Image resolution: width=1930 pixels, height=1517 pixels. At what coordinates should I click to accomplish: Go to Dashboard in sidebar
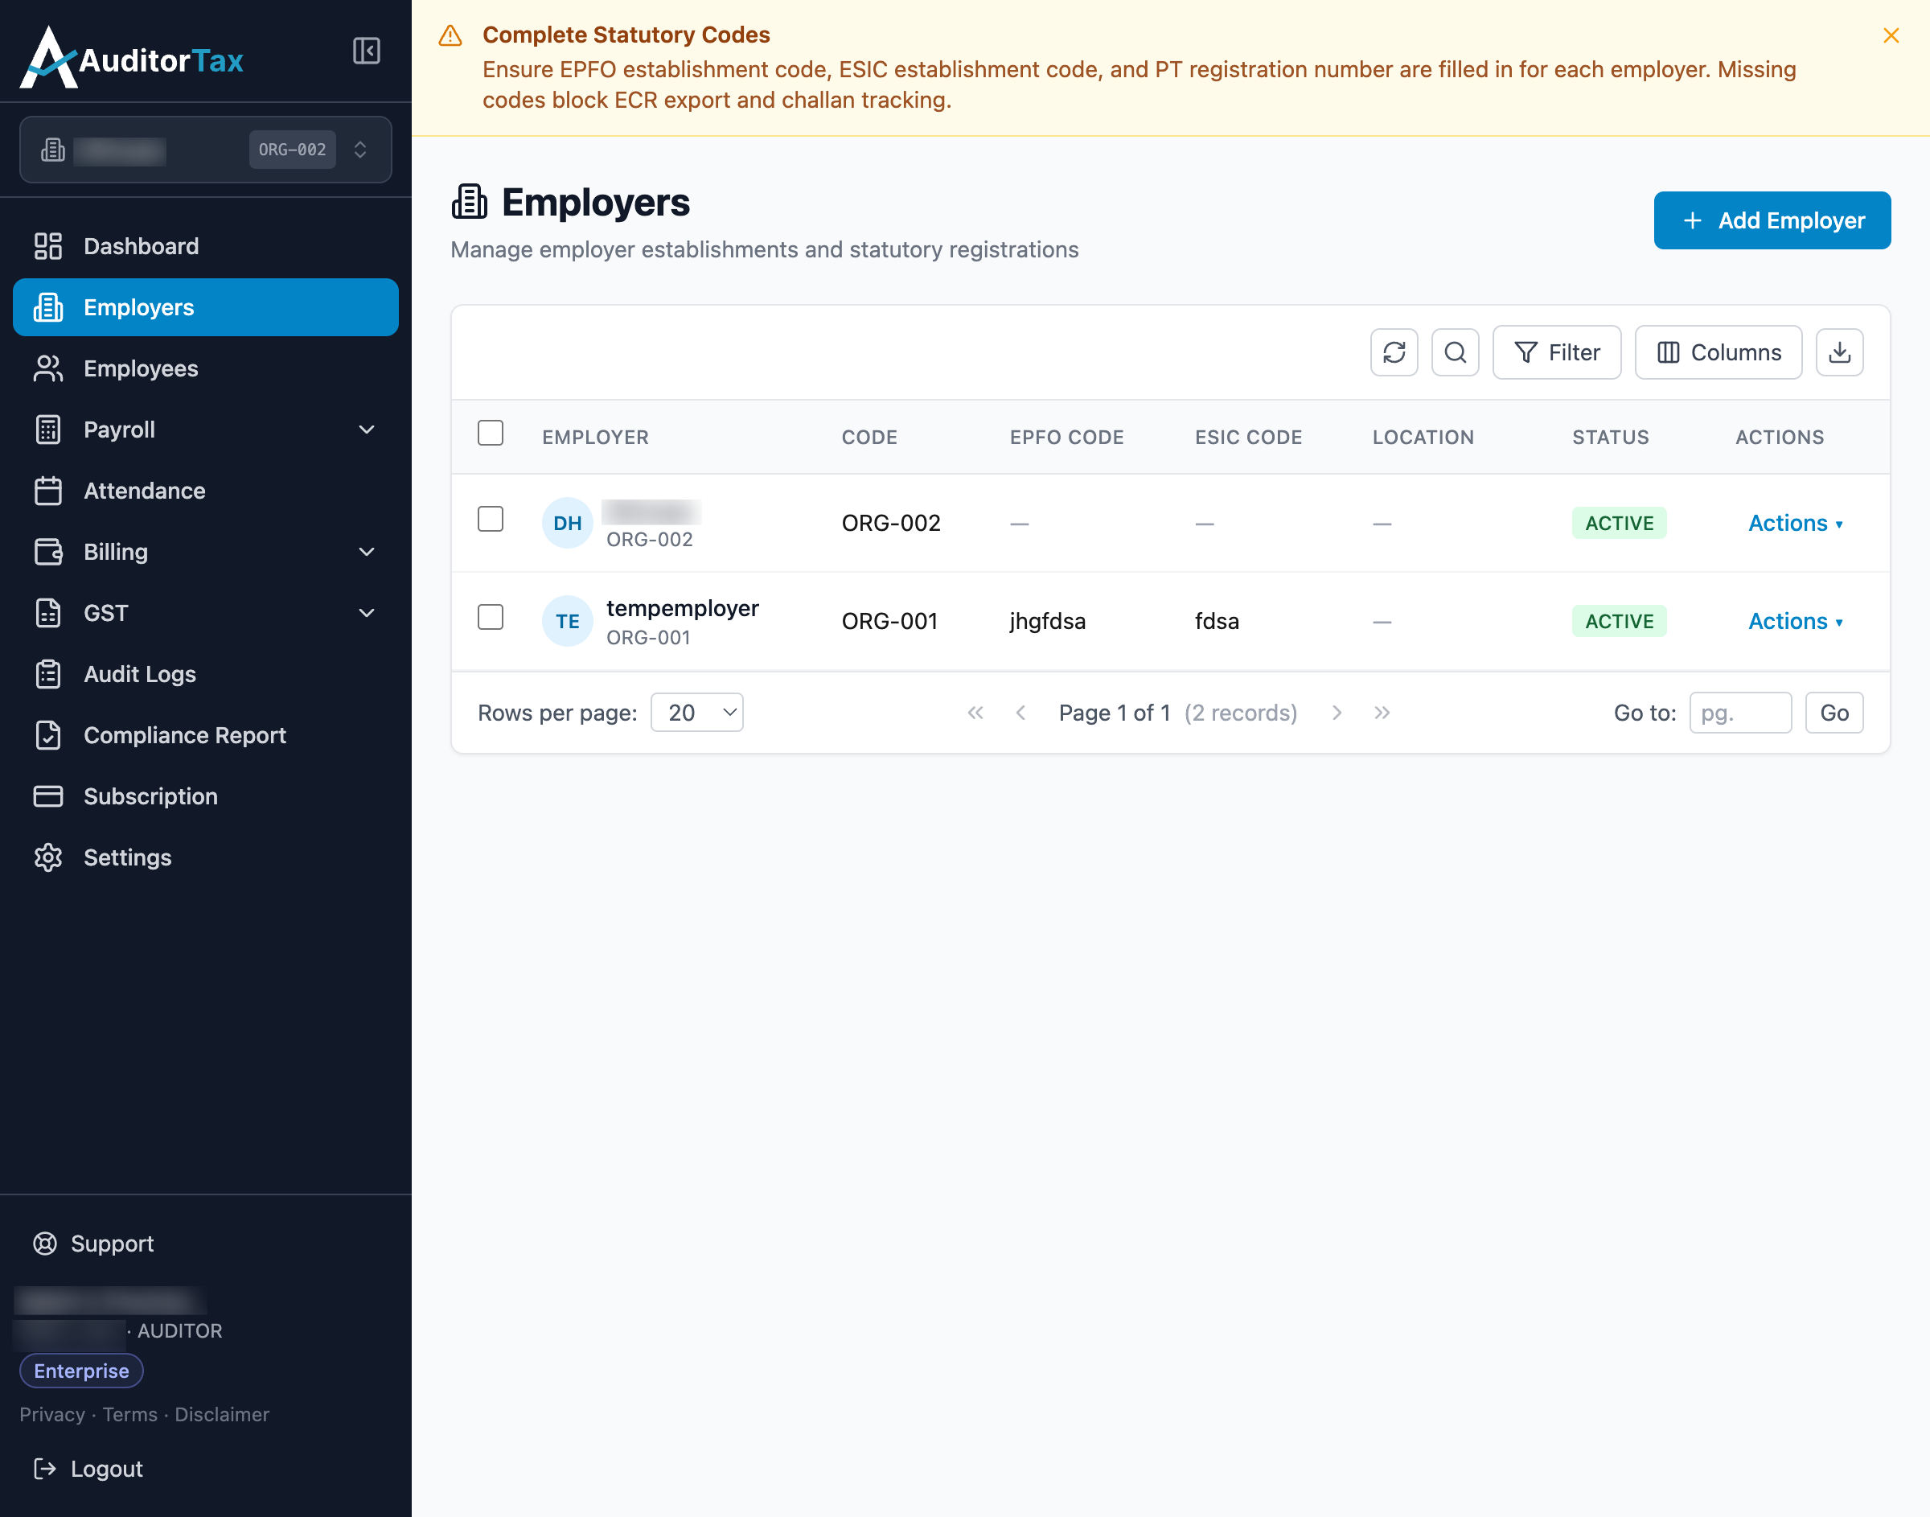(x=205, y=246)
